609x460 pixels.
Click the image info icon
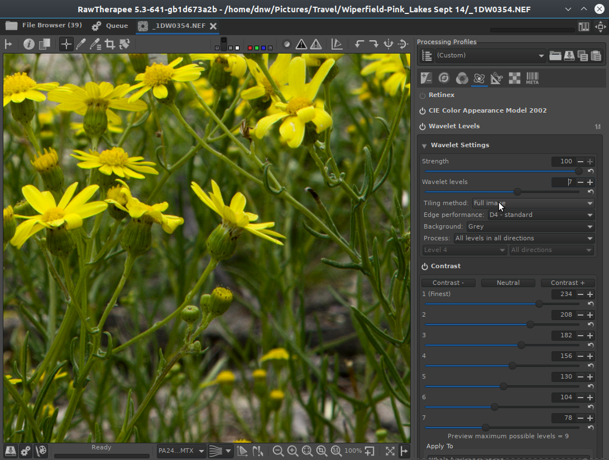pyautogui.click(x=29, y=44)
